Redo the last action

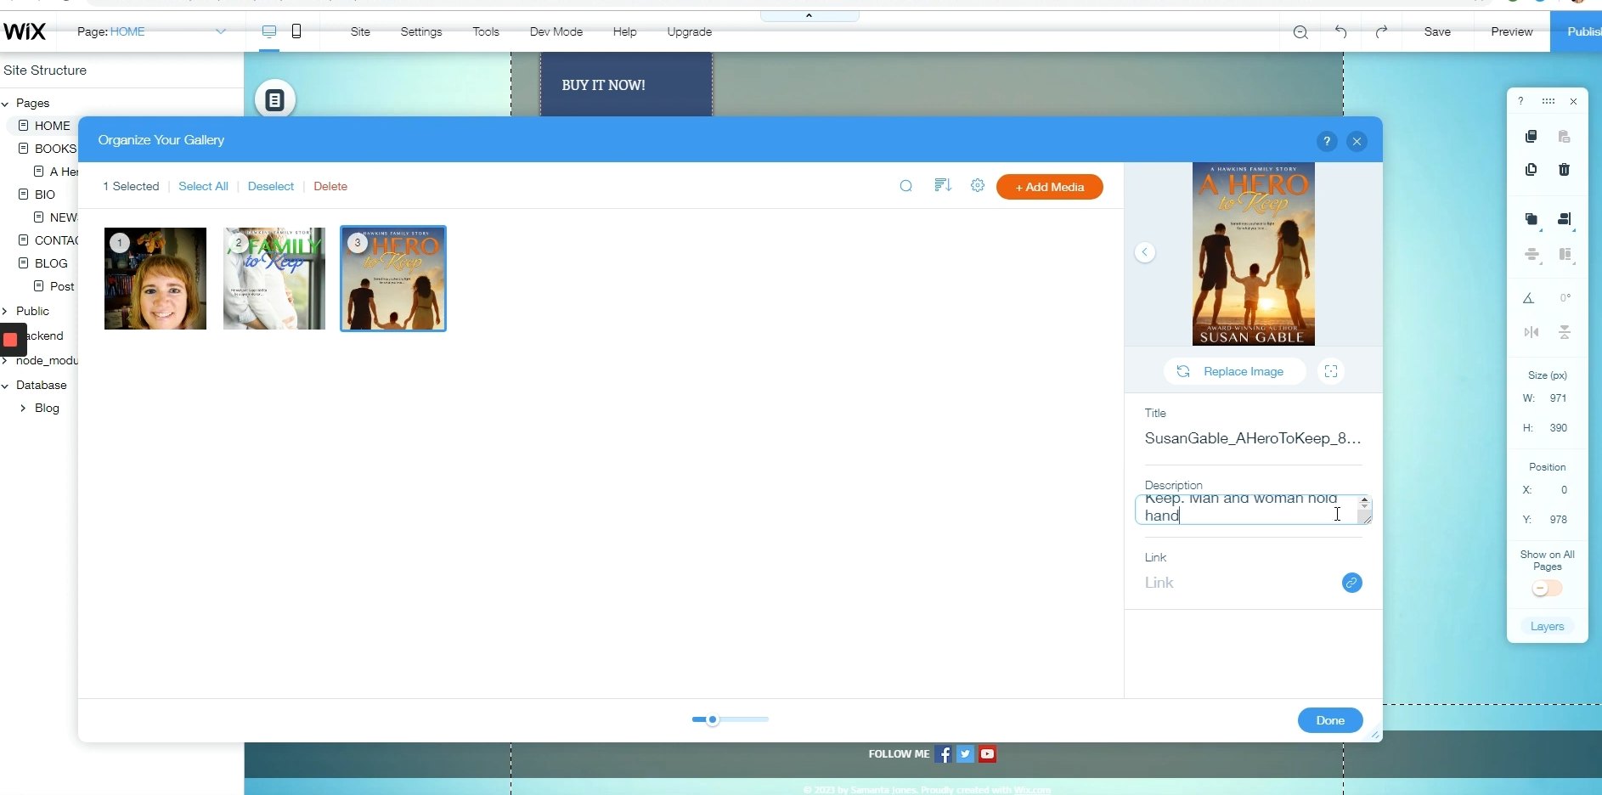(1381, 31)
